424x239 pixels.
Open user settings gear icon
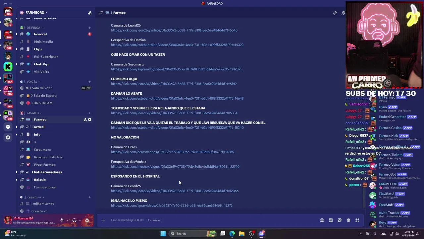pyautogui.click(x=87, y=220)
